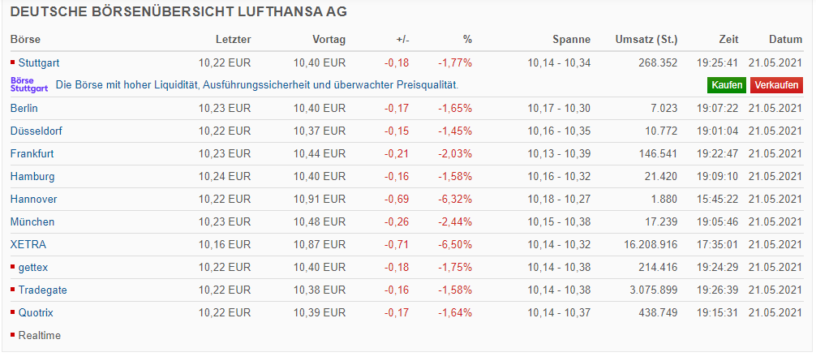This screenshot has height=361, width=816.
Task: Click the green Kaufen button
Action: coord(727,85)
